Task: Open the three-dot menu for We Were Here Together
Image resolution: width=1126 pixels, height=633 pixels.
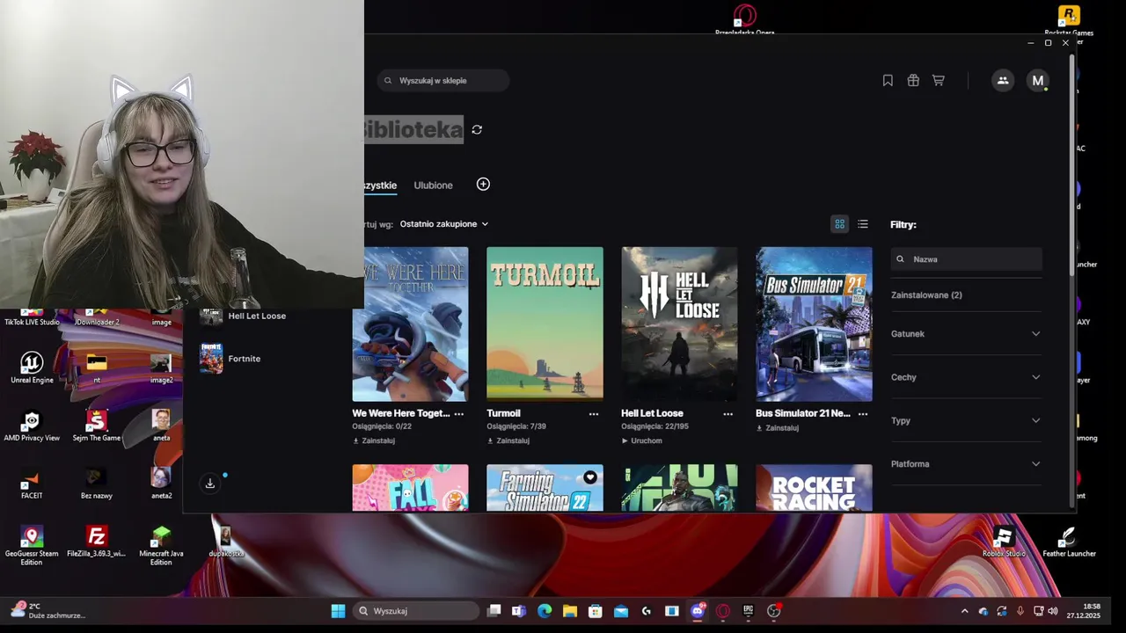Action: click(x=458, y=413)
